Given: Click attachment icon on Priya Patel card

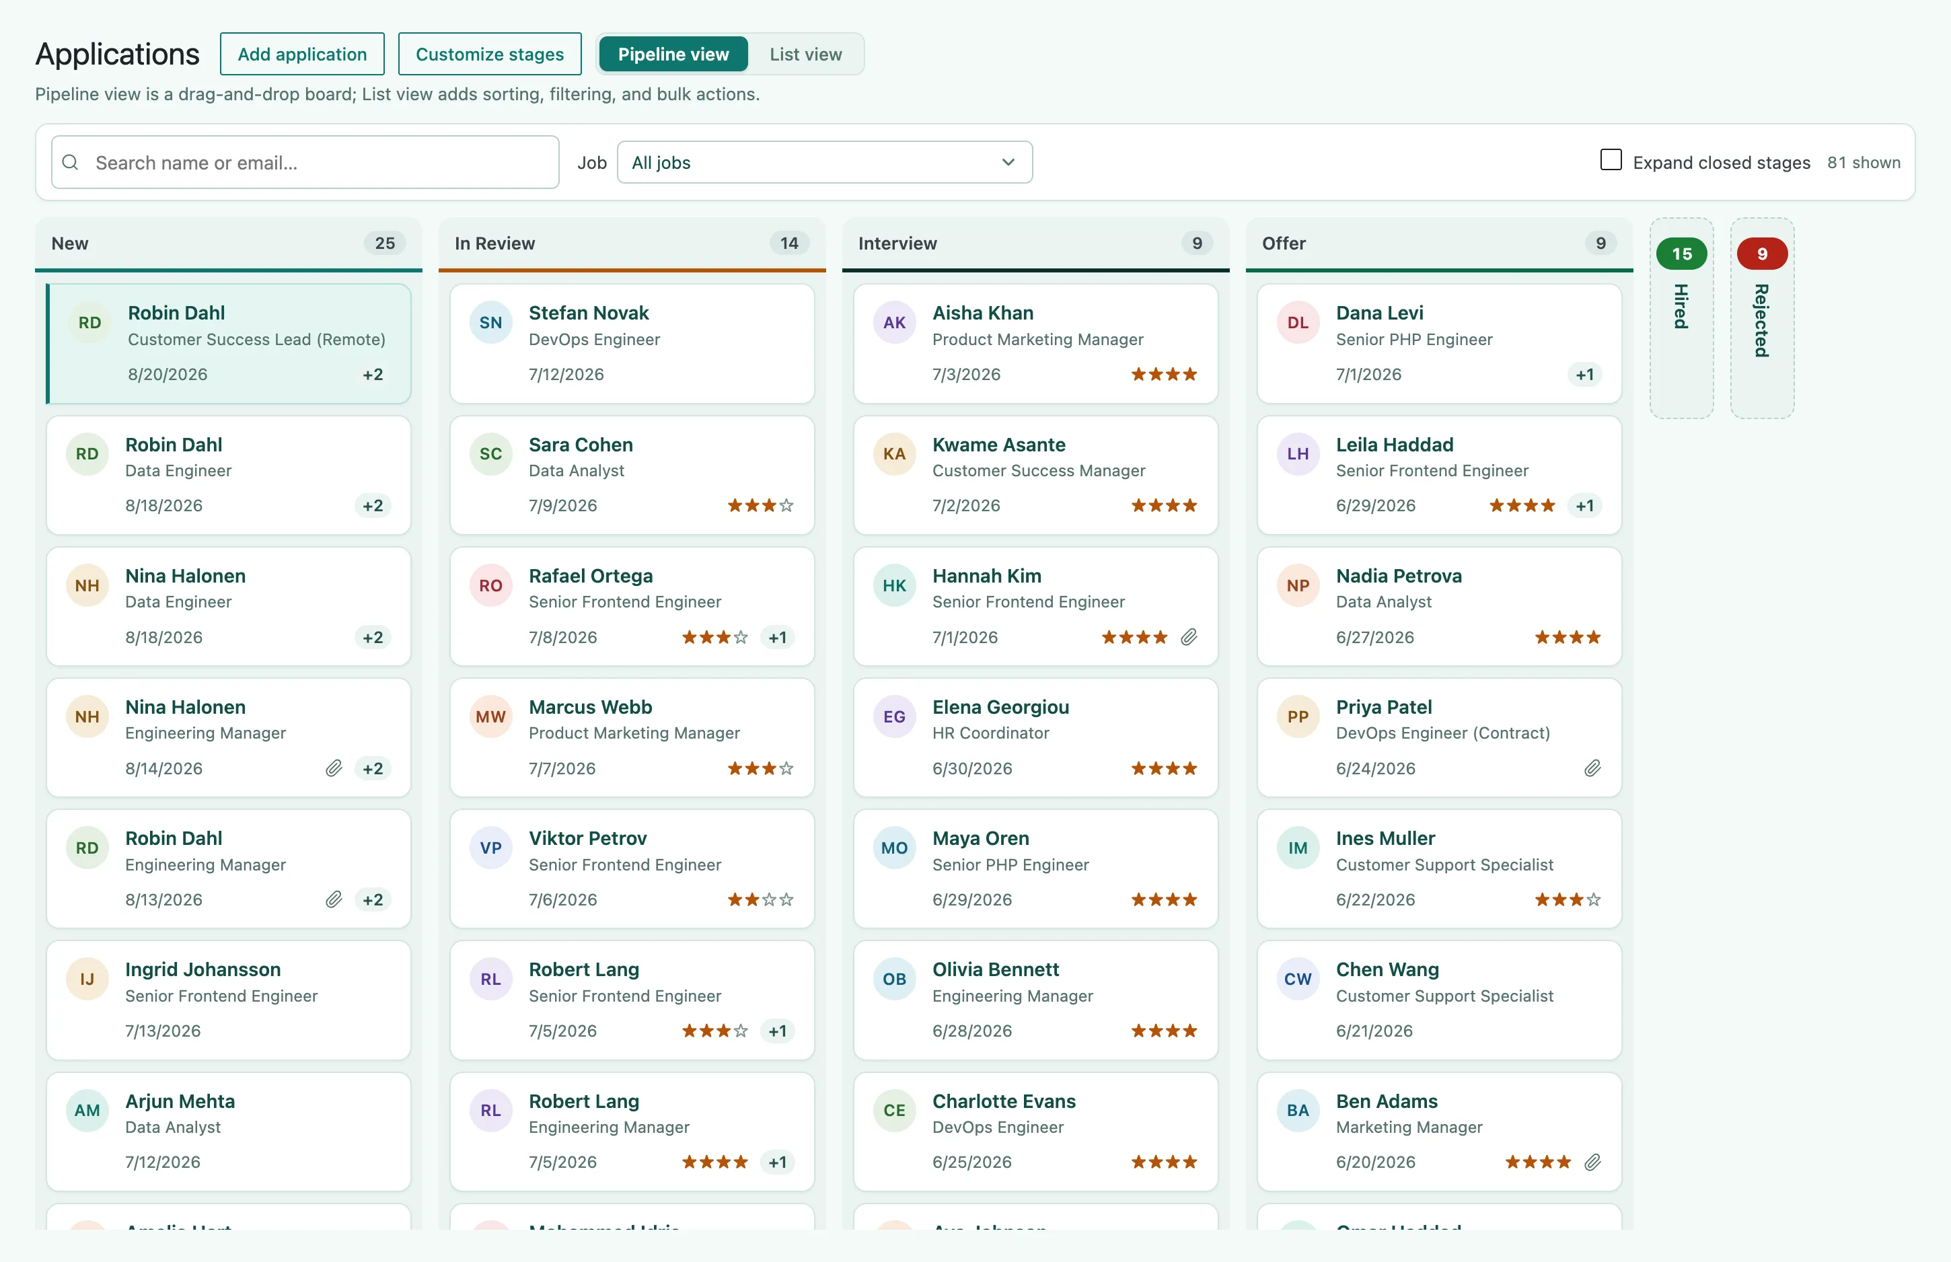Looking at the screenshot, I should point(1592,768).
